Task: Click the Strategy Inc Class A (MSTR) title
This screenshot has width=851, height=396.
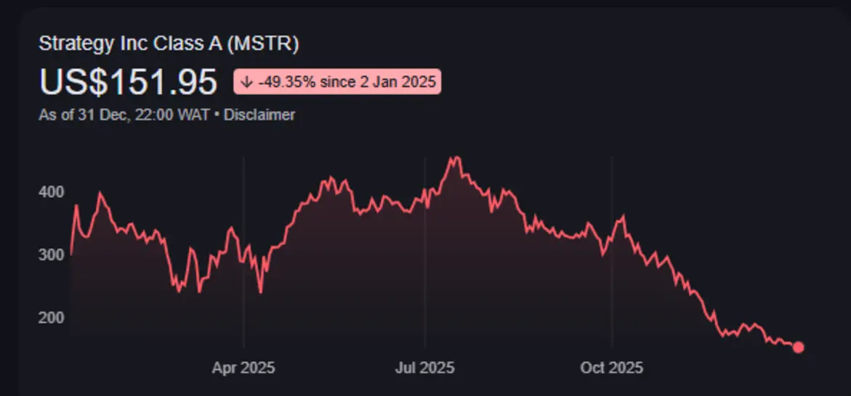Action: (x=169, y=44)
